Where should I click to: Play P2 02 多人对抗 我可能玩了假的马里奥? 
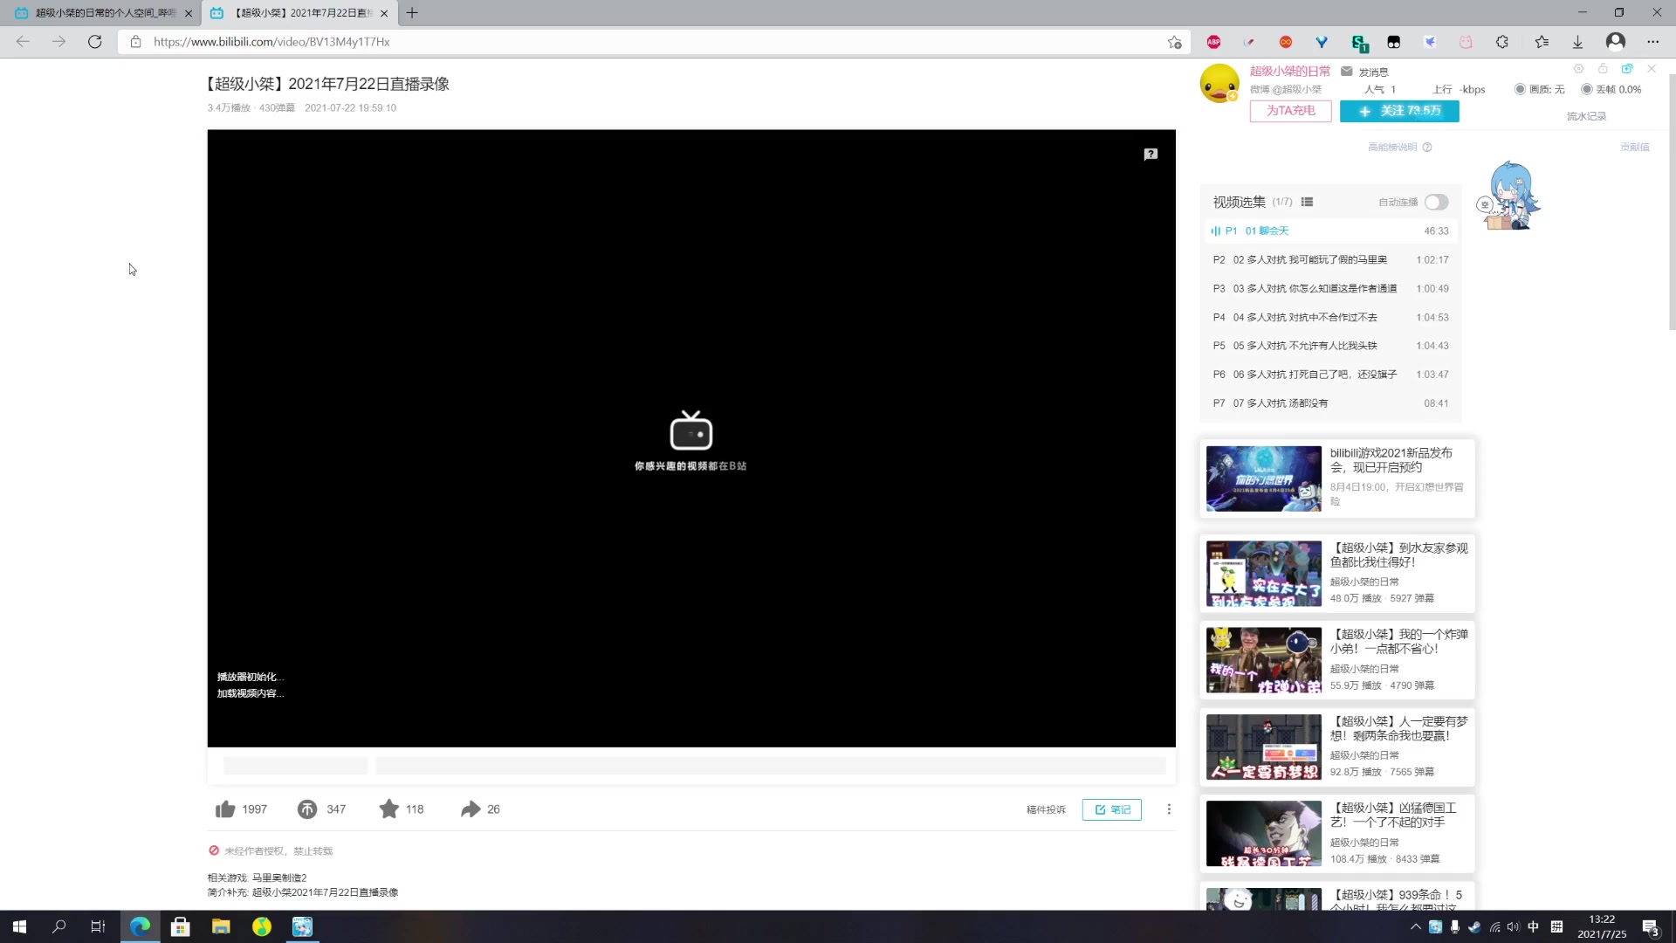(1330, 259)
